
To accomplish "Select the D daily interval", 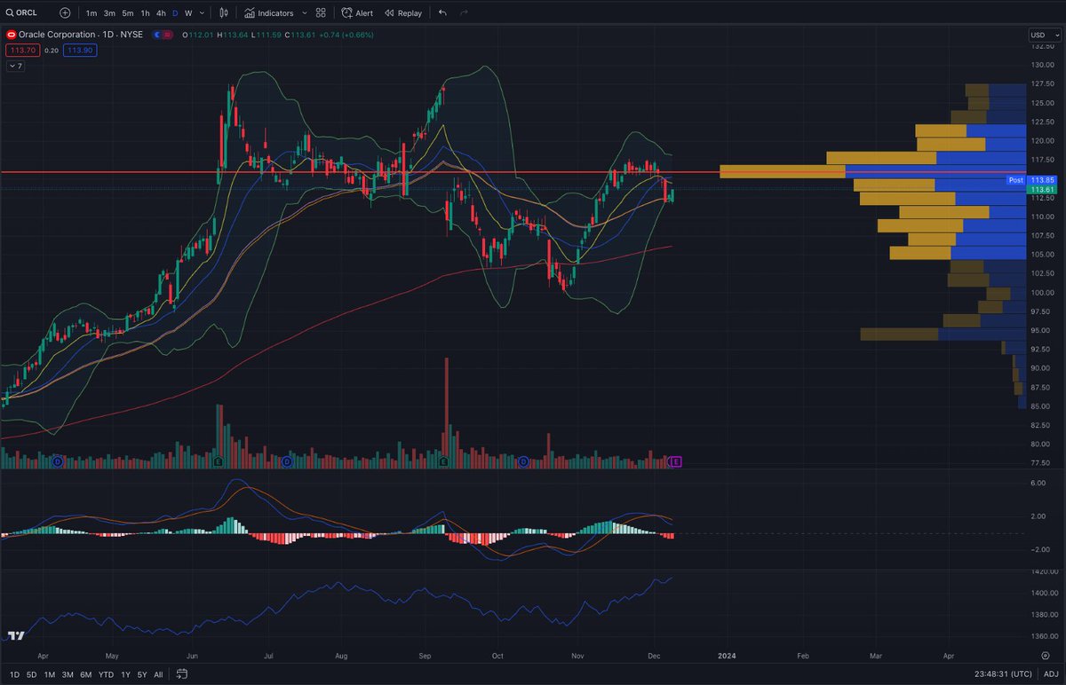I will pyautogui.click(x=175, y=13).
